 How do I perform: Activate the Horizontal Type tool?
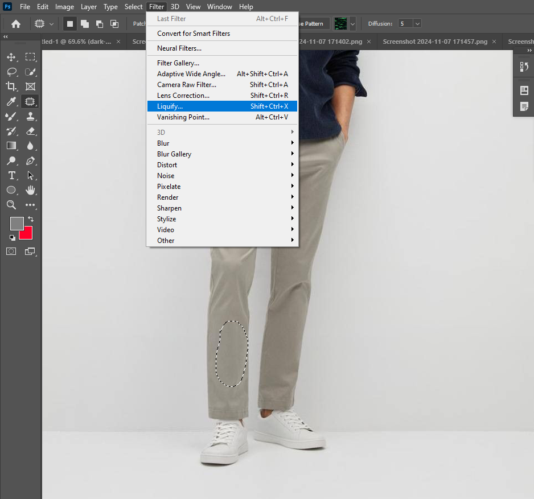click(x=11, y=176)
